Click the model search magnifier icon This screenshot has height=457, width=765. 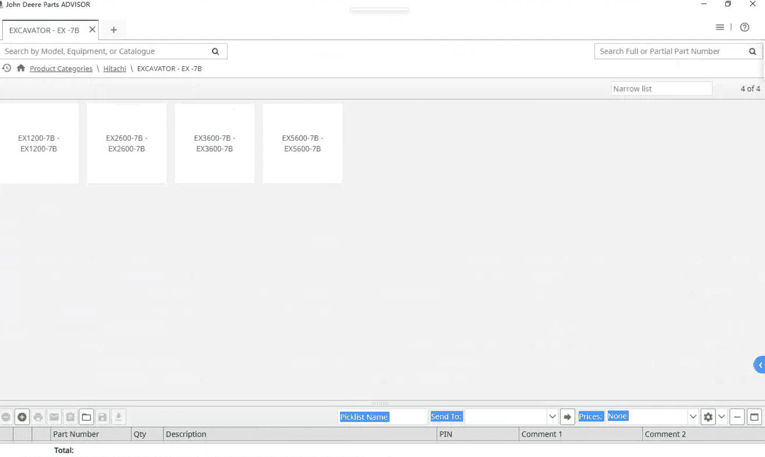point(215,51)
